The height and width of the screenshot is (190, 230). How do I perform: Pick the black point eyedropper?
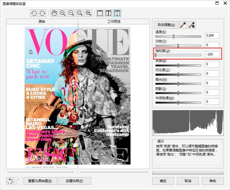click(192, 25)
